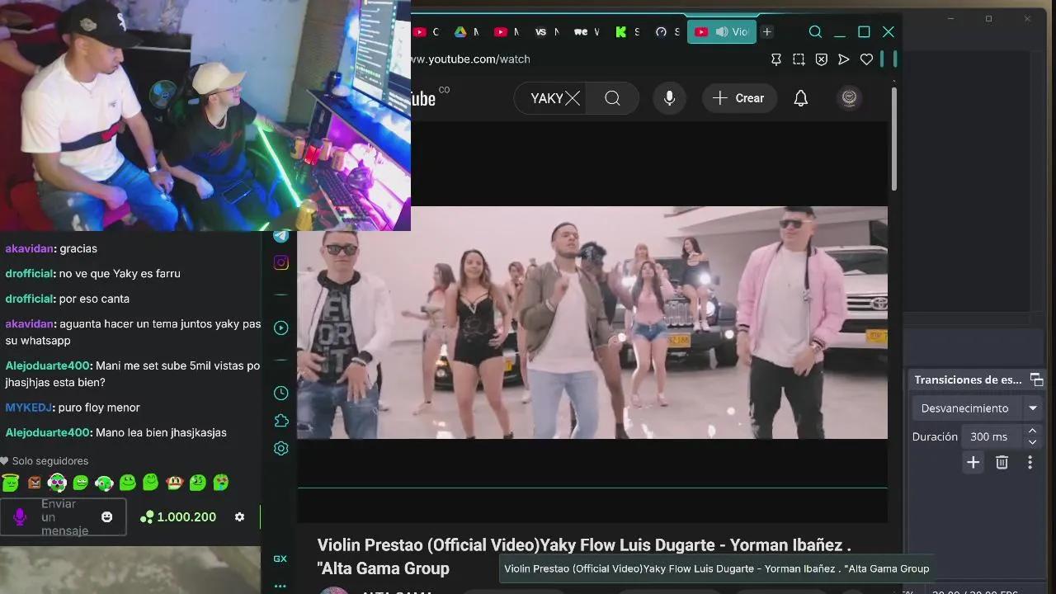This screenshot has width=1056, height=594.
Task: Delete transition with OBS trash icon
Action: [x=1002, y=463]
